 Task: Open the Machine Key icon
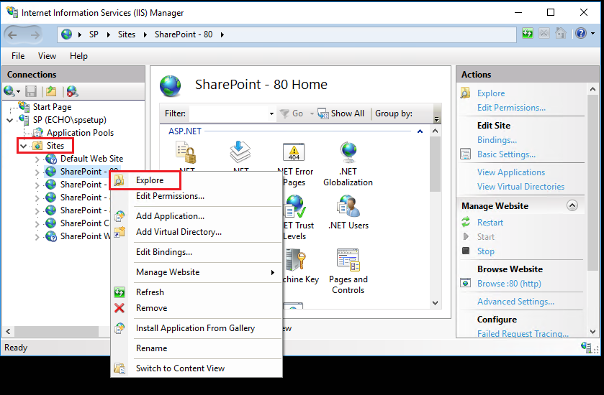coord(295,260)
